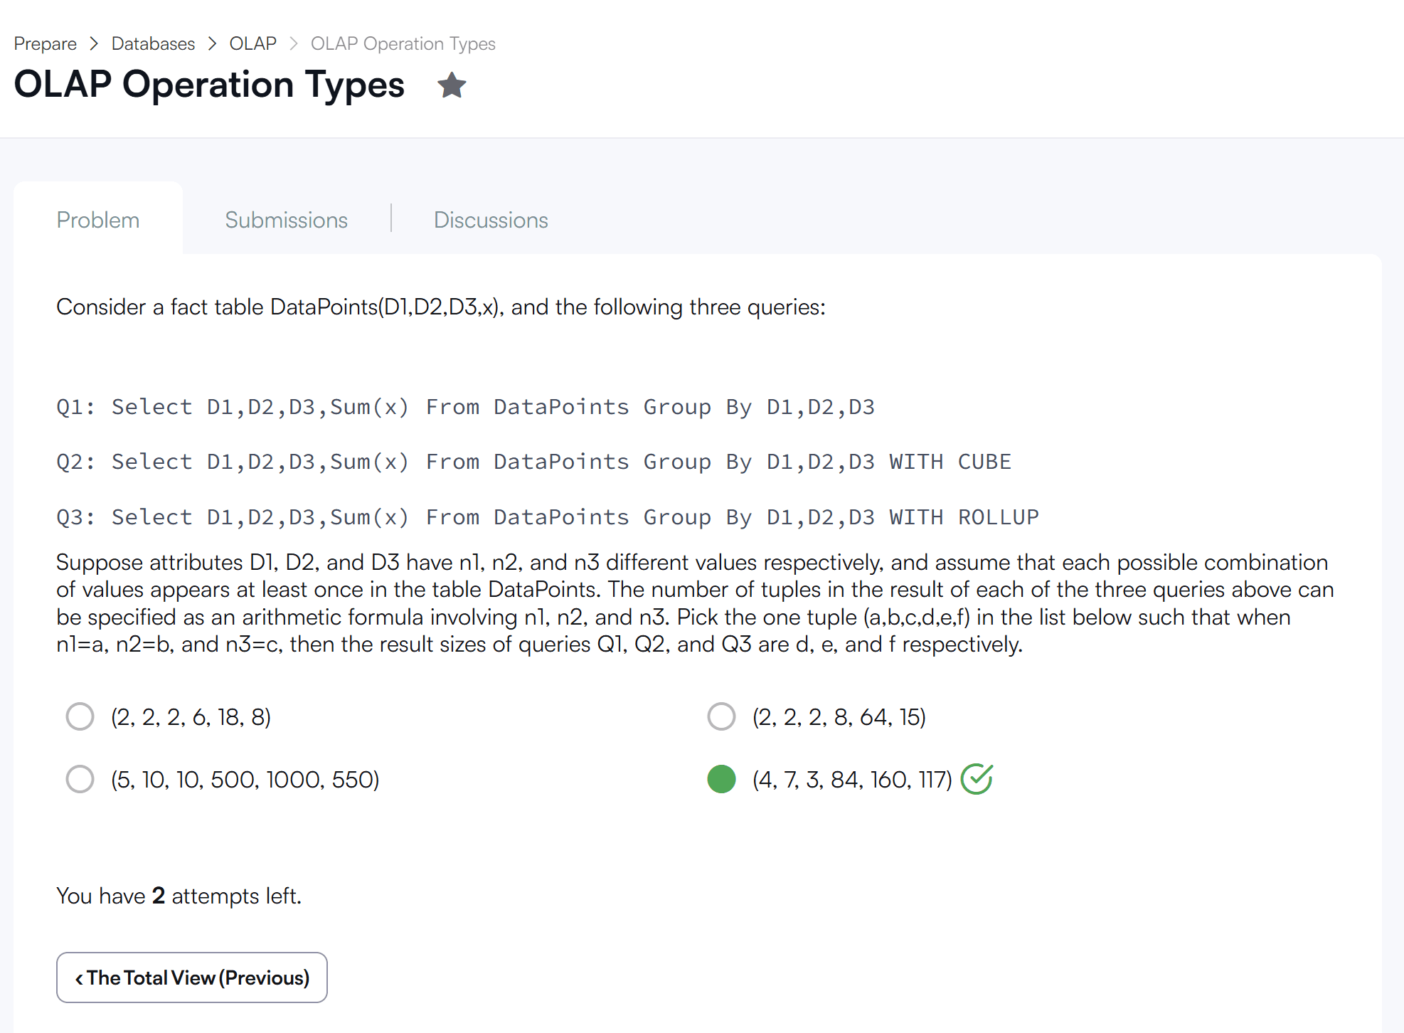Image resolution: width=1404 pixels, height=1033 pixels.
Task: Go to The Total View (Previous)
Action: click(192, 978)
